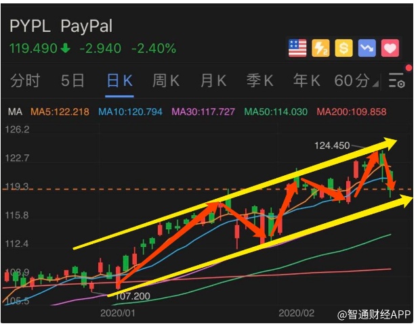This screenshot has height=328, width=418.
Task: Click the 115.8 price axis label
Action: pyautogui.click(x=17, y=215)
